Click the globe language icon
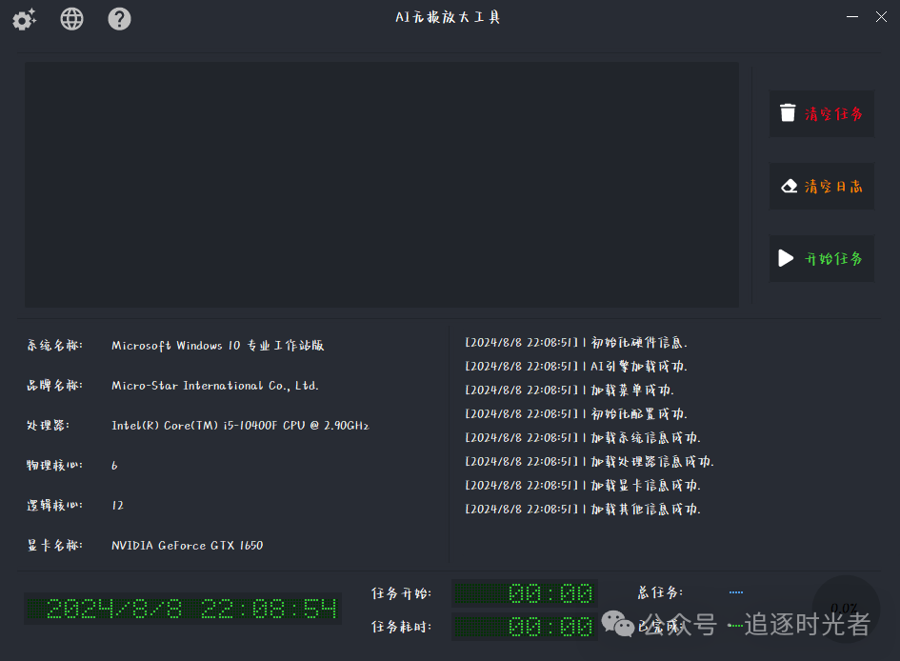 point(71,19)
